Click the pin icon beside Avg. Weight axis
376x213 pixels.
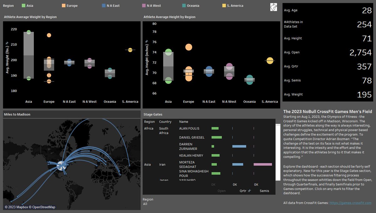pyautogui.click(x=7, y=43)
